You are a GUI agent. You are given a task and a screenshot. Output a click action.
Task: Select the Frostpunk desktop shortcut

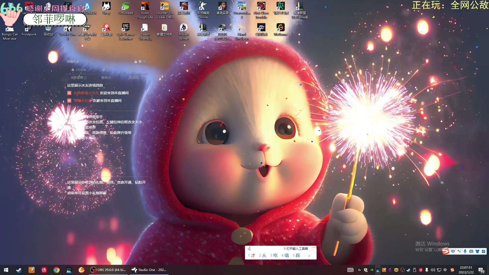coord(29,30)
